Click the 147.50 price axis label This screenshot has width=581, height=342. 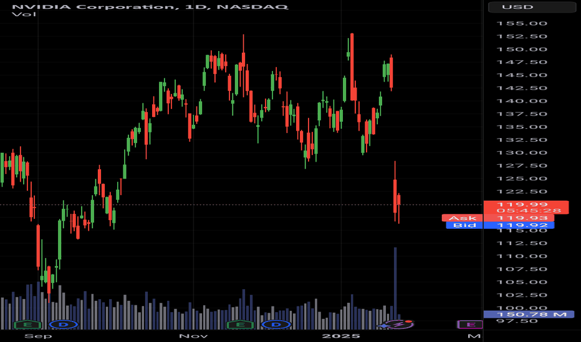[x=522, y=62]
